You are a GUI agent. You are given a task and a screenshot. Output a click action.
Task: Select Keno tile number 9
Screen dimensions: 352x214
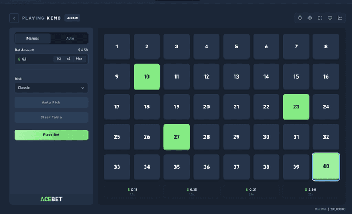pyautogui.click(x=117, y=76)
